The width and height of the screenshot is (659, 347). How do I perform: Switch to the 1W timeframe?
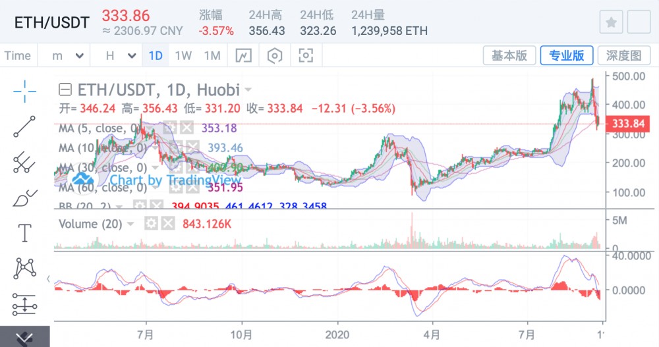(x=183, y=56)
